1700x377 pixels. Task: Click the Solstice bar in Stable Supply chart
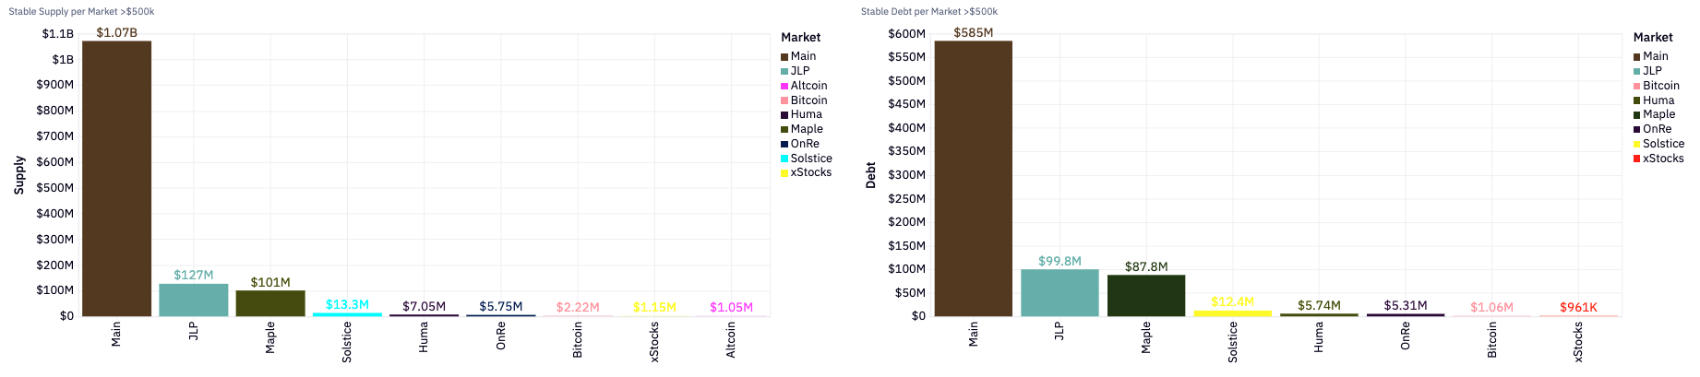(347, 314)
